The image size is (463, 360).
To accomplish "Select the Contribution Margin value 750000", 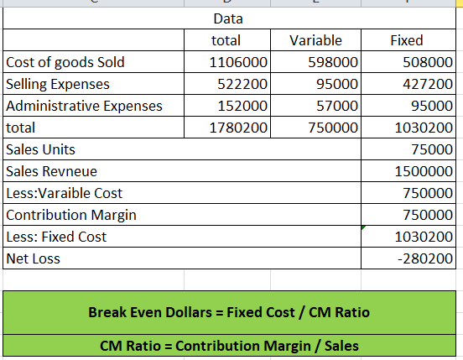I will click(408, 215).
